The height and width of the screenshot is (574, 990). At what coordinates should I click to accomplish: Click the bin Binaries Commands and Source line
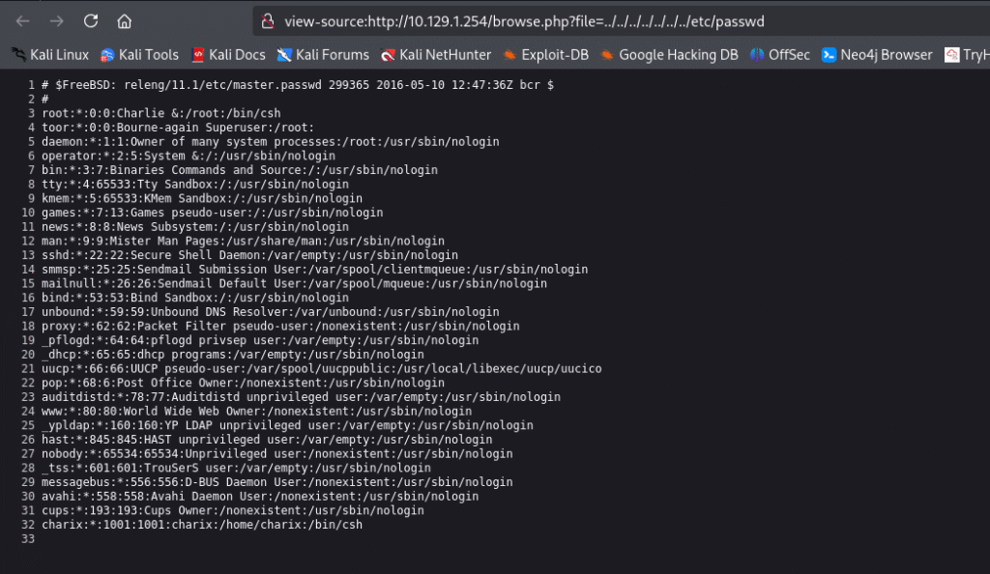pos(240,170)
